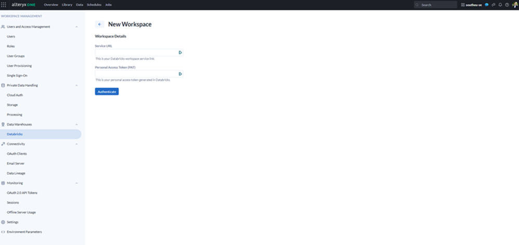Image resolution: width=519 pixels, height=245 pixels.
Task: Collapse the Private Data Handling section
Action: pyautogui.click(x=76, y=85)
